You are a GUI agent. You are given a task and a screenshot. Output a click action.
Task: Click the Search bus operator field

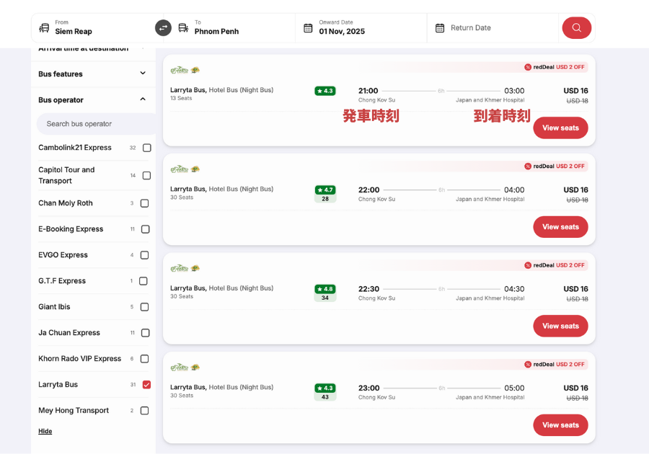pyautogui.click(x=96, y=124)
